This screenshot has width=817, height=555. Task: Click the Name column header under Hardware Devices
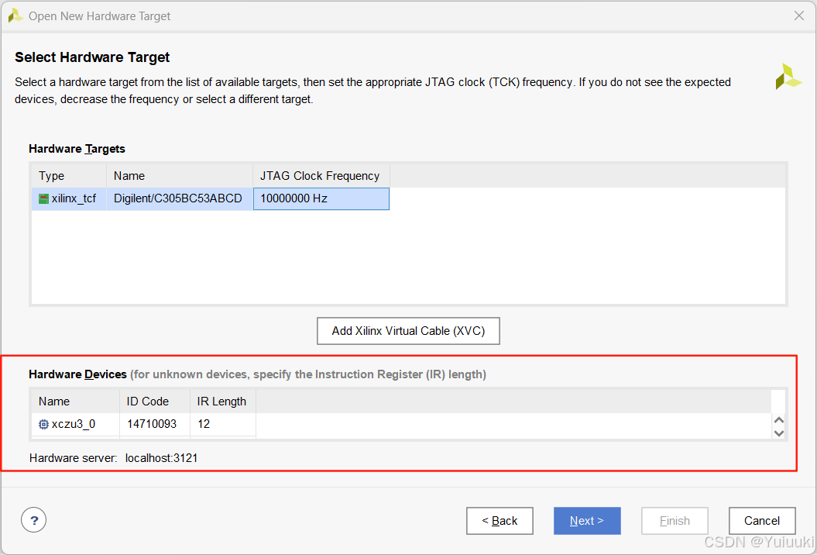[53, 401]
